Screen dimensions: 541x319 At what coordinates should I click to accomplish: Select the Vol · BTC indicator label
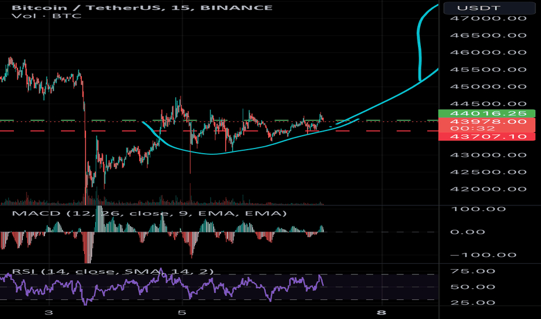click(x=46, y=16)
